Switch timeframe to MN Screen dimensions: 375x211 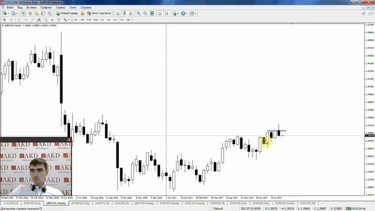[128, 19]
